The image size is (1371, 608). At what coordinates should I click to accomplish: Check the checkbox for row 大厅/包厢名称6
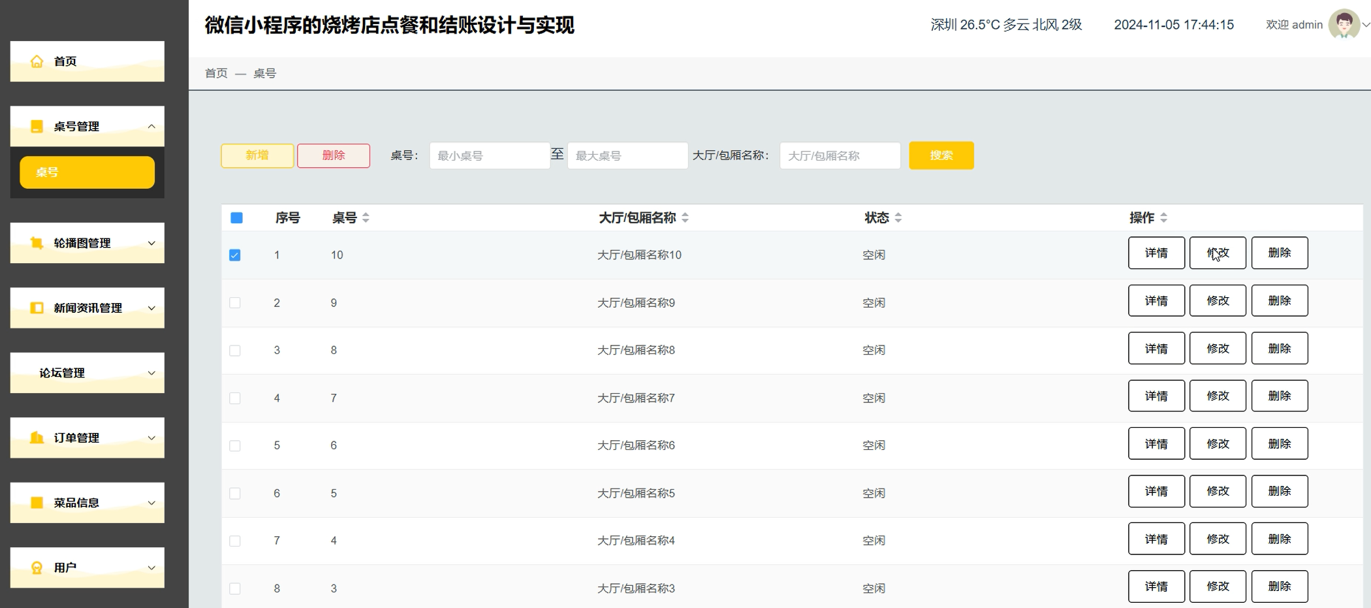point(235,445)
